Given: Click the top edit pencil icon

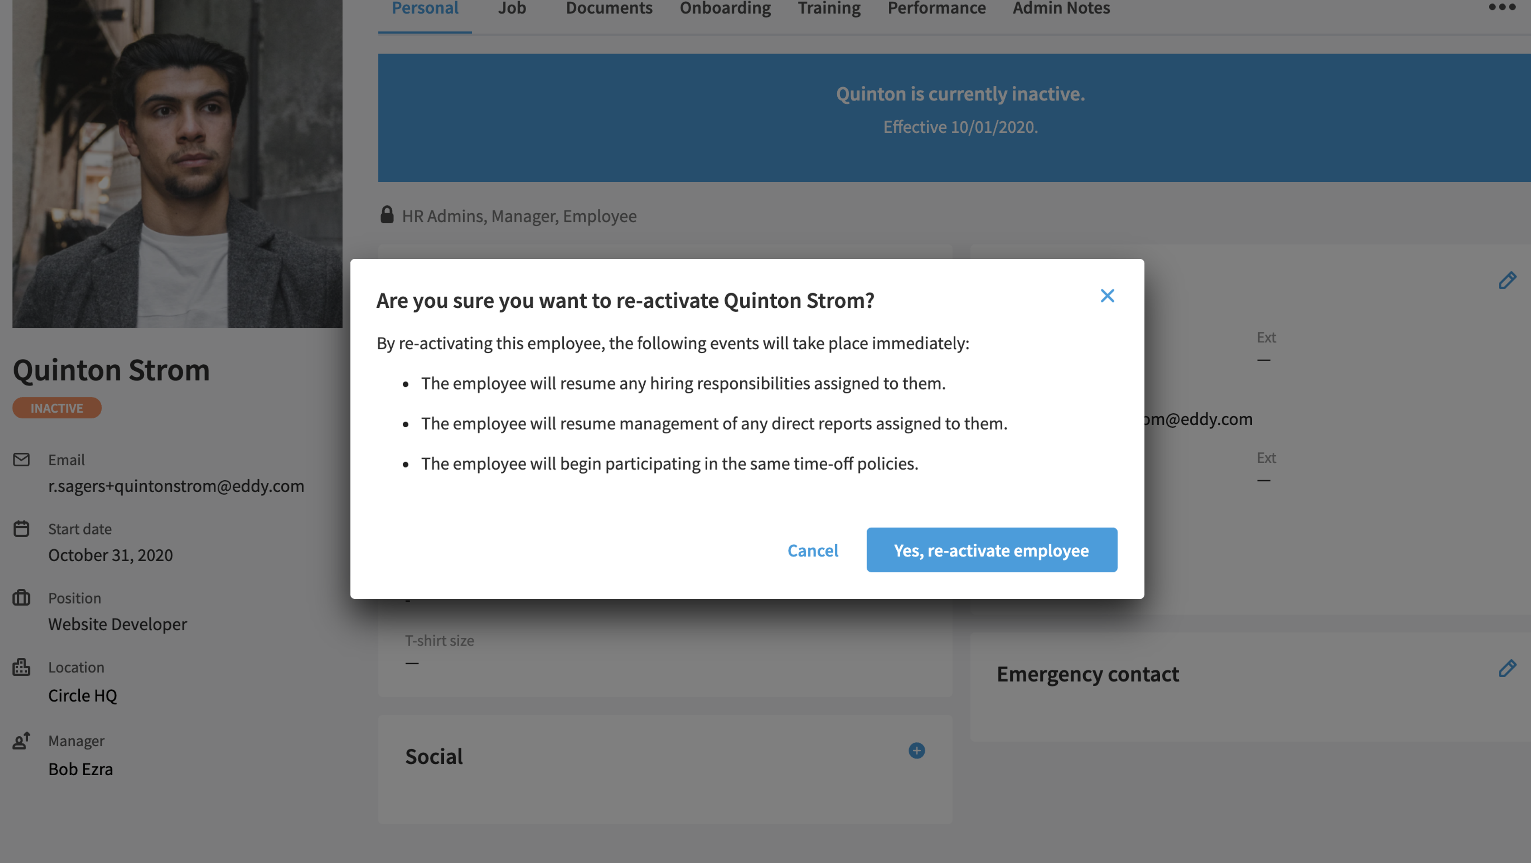Looking at the screenshot, I should tap(1507, 281).
